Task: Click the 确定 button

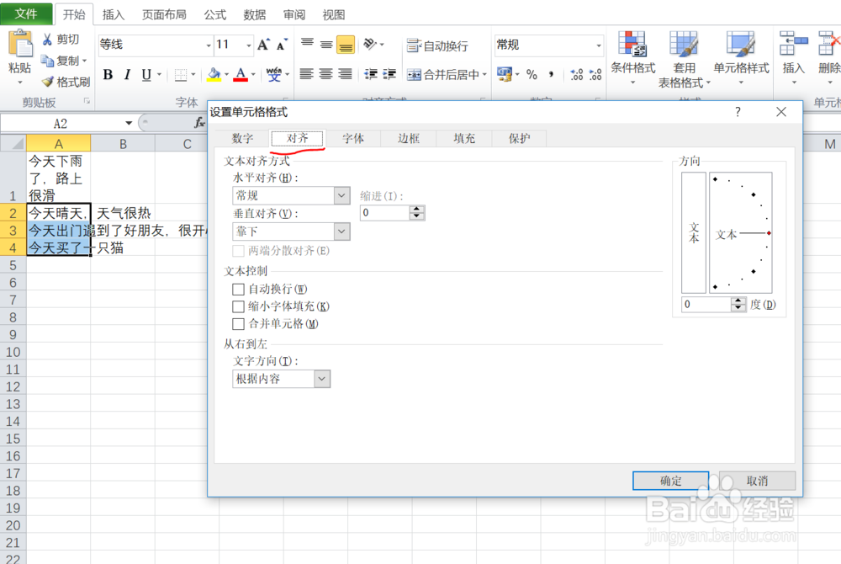Action: click(x=670, y=481)
